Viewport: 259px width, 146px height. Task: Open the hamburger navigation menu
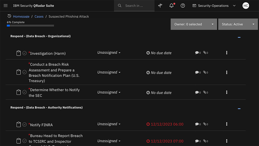coord(6,6)
